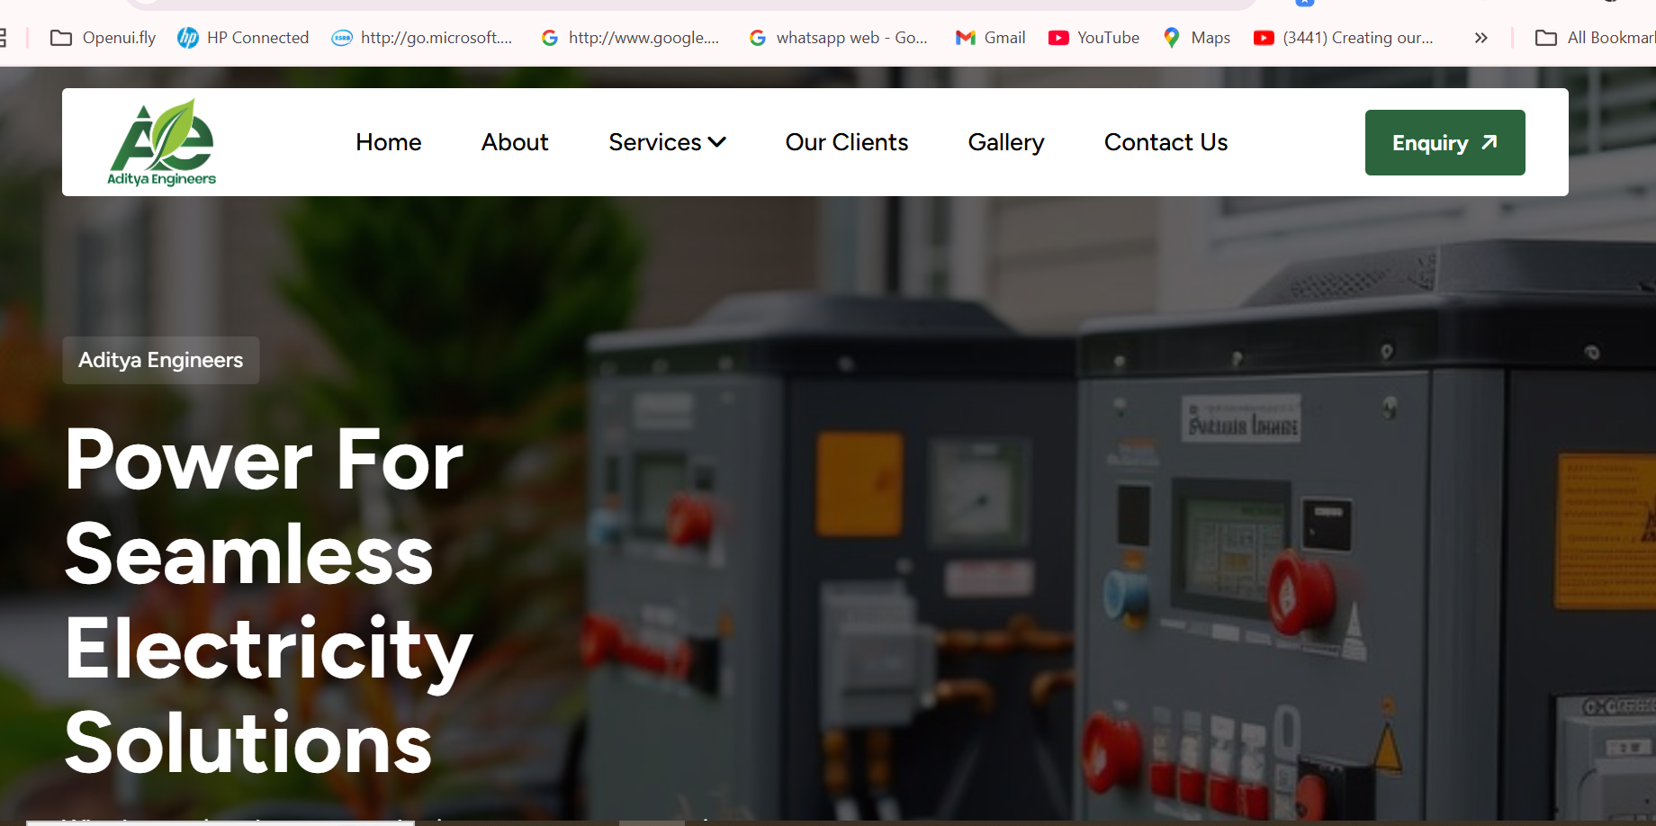Open the Openui.fly bookmark folder

pyautogui.click(x=103, y=38)
